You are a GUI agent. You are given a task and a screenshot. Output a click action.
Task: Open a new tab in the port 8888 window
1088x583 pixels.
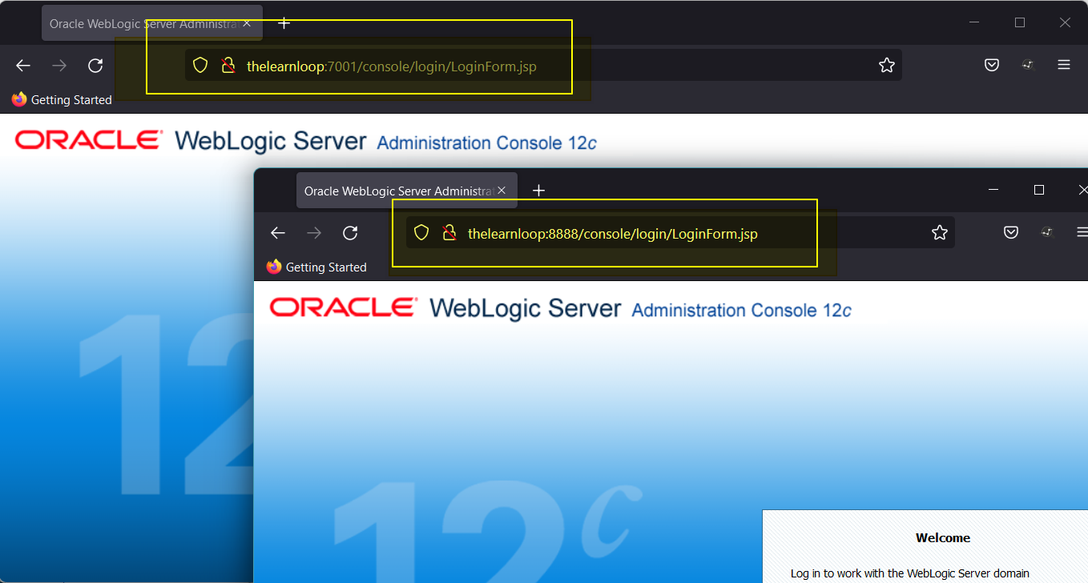[x=538, y=191]
